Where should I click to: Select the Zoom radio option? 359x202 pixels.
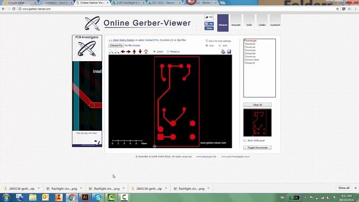point(154,52)
